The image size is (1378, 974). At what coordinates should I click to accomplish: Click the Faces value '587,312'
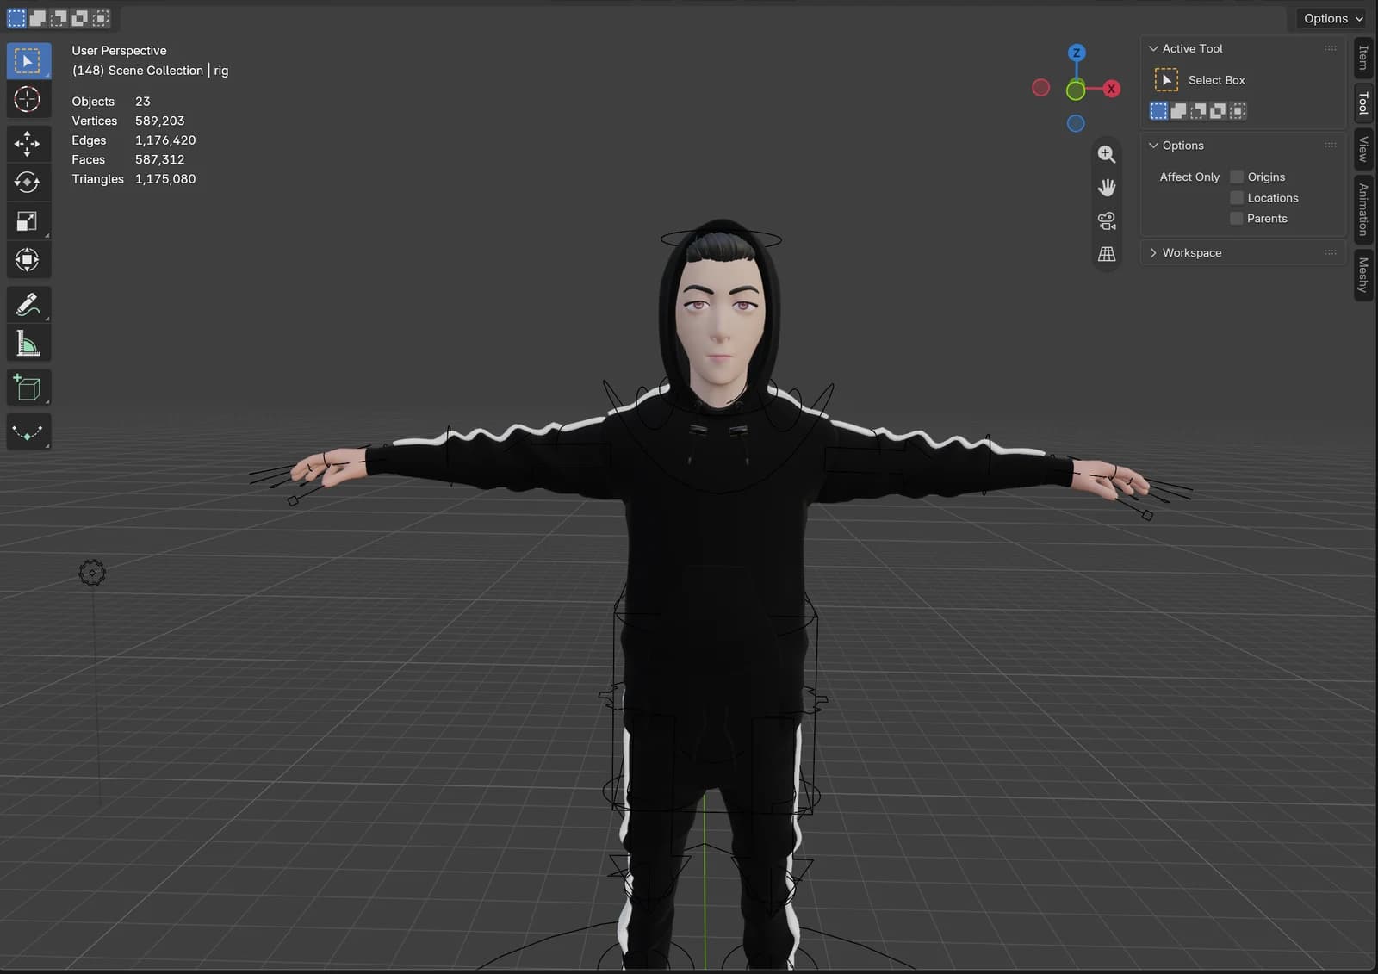tap(159, 159)
